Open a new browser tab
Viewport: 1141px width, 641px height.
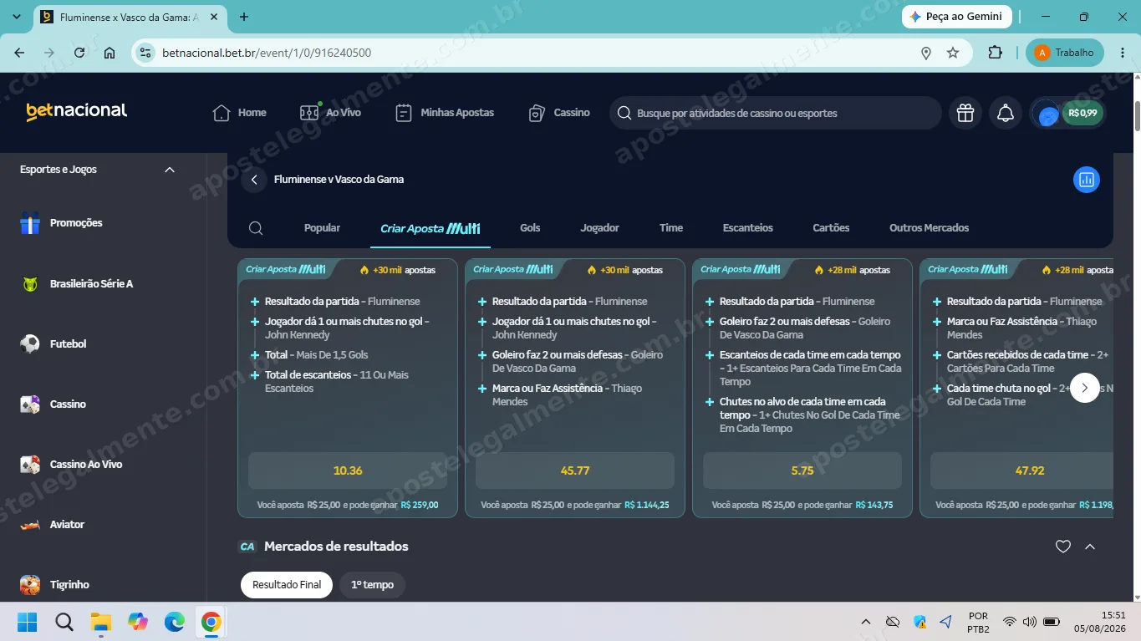coord(244,17)
